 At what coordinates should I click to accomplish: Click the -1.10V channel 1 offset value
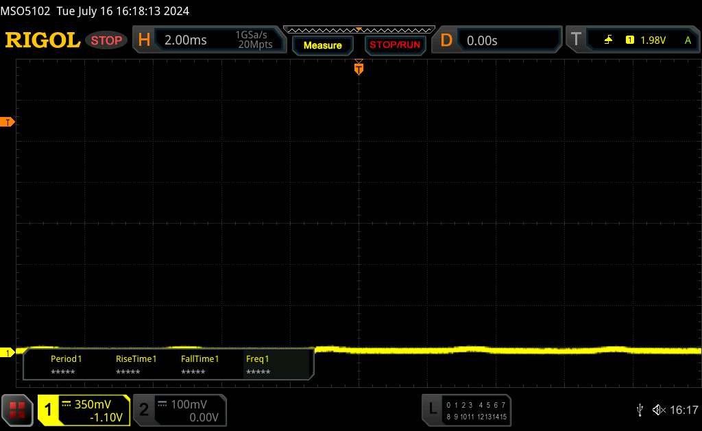coord(106,417)
